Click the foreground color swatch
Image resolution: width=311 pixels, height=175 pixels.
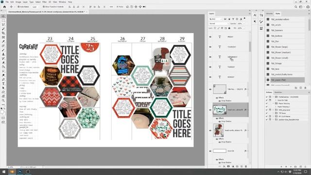pyautogui.click(x=2, y=112)
